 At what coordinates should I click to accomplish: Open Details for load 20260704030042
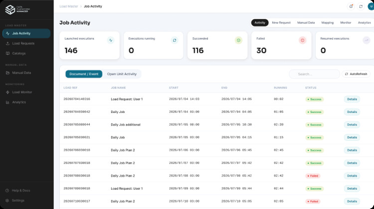point(352,112)
